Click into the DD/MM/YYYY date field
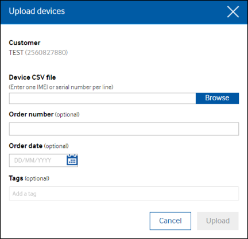 (38, 160)
